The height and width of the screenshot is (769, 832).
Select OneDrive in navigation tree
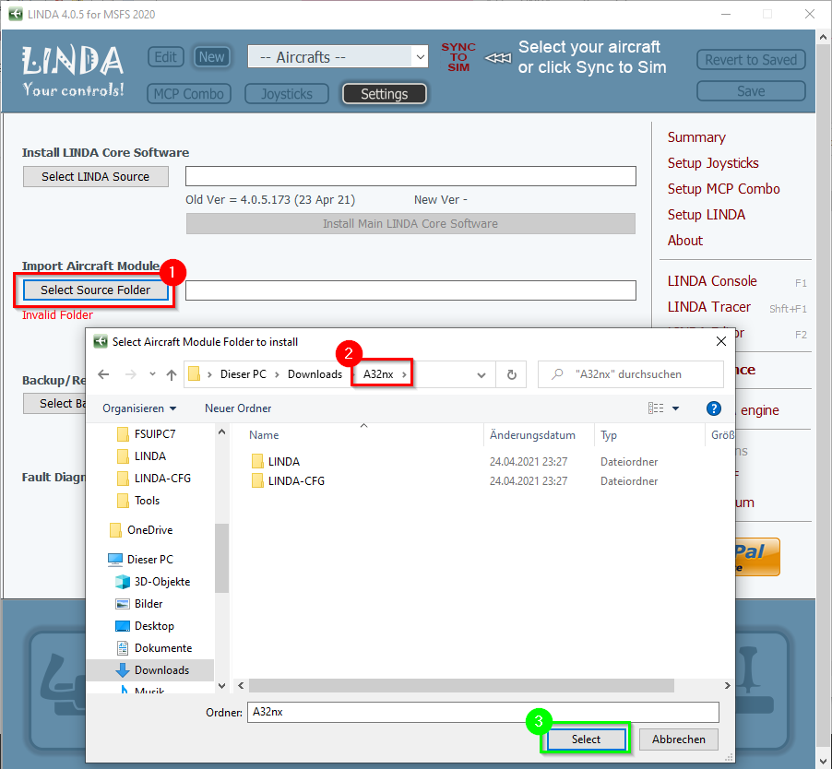click(149, 530)
